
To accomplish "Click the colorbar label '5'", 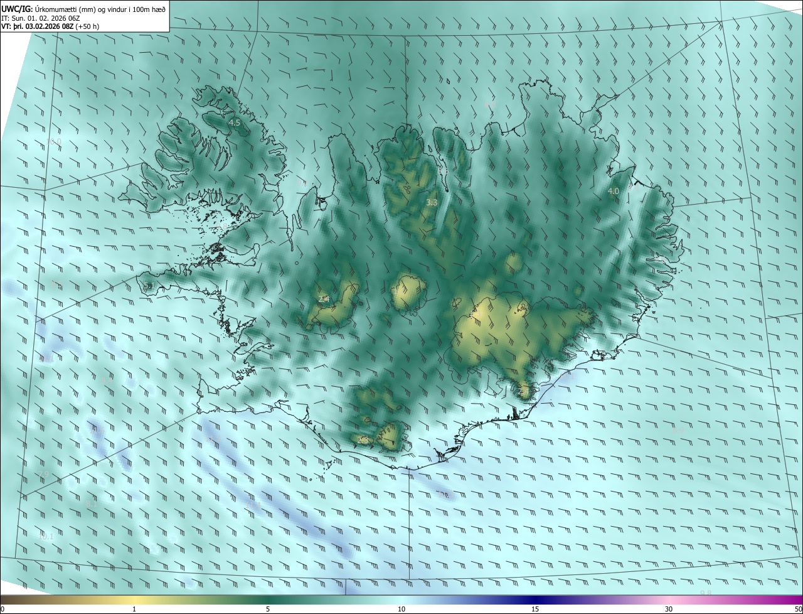I will (x=268, y=610).
